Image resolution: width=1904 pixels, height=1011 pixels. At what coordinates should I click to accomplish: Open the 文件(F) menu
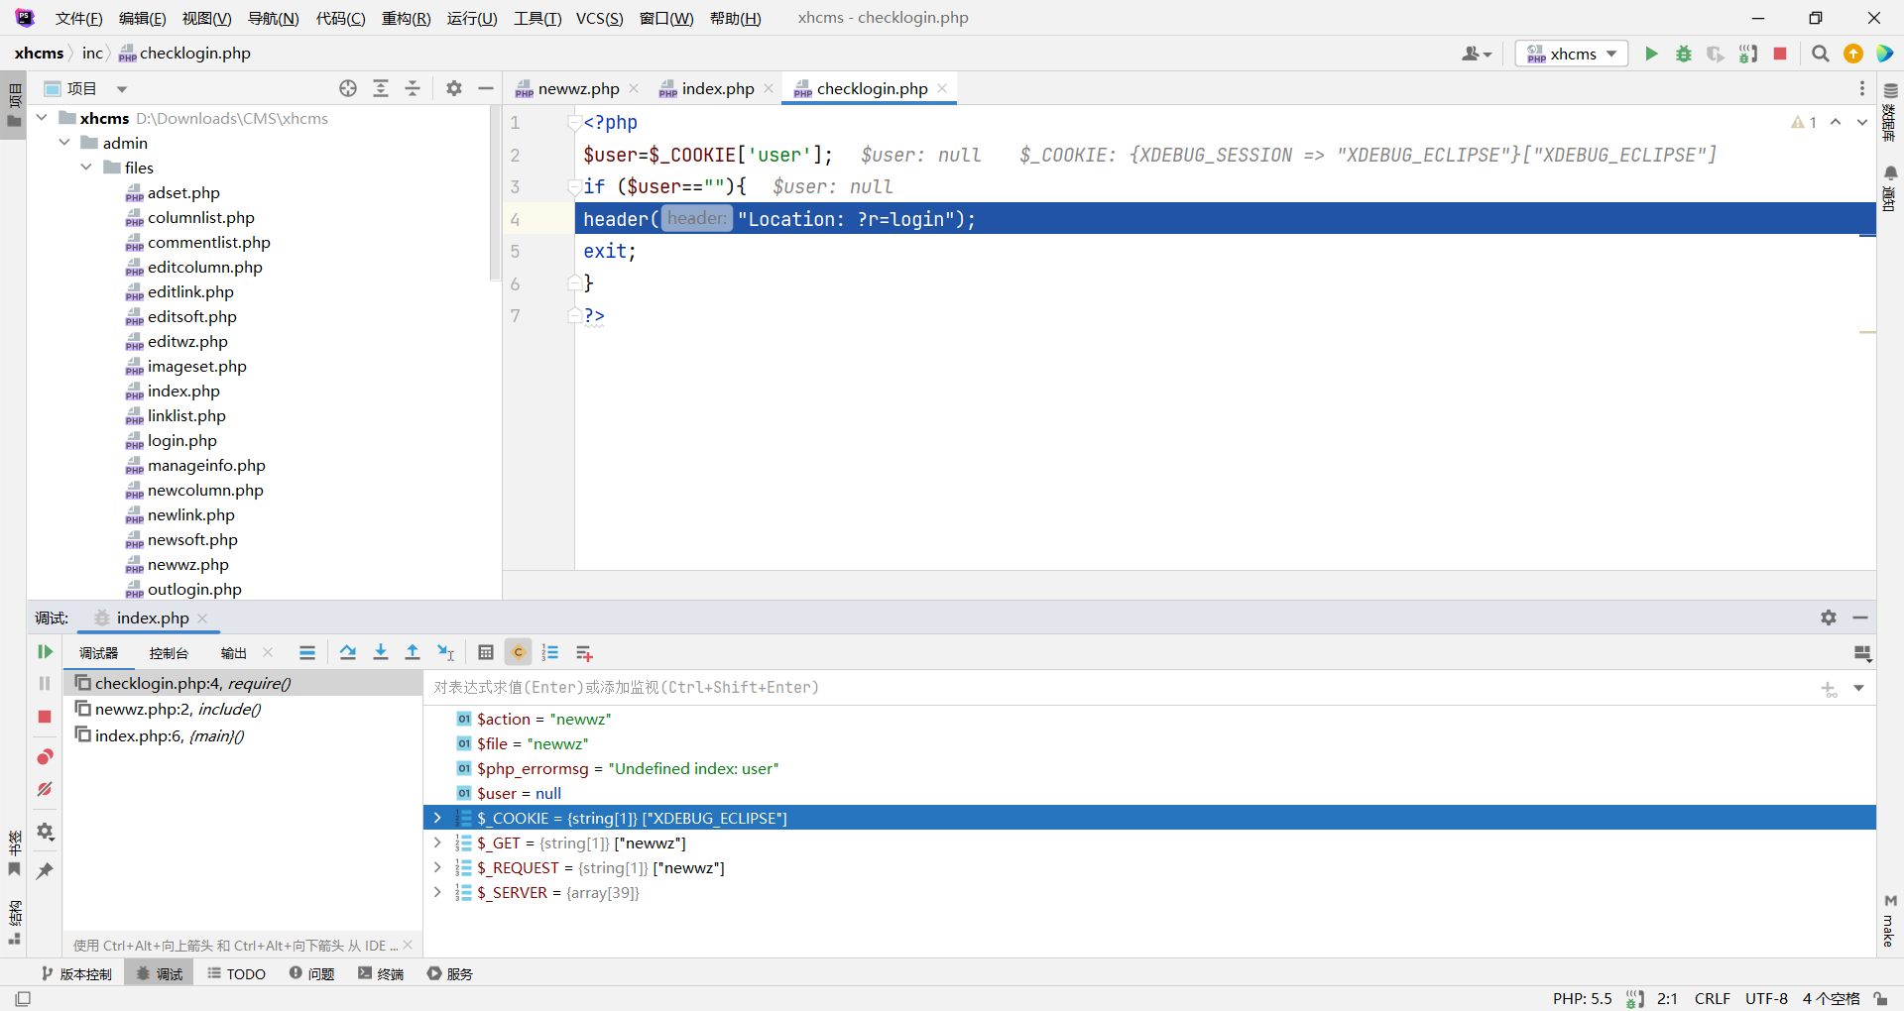pos(78,18)
